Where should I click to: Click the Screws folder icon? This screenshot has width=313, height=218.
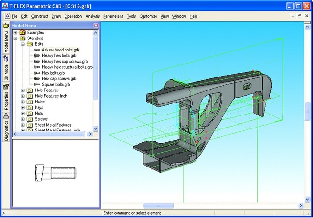[30, 119]
